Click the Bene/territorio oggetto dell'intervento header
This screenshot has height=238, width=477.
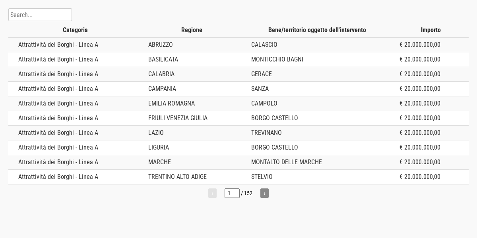[x=317, y=30]
